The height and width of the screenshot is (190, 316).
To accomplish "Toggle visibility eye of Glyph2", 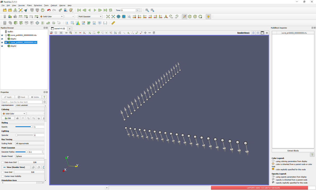I will (x=2, y=46).
